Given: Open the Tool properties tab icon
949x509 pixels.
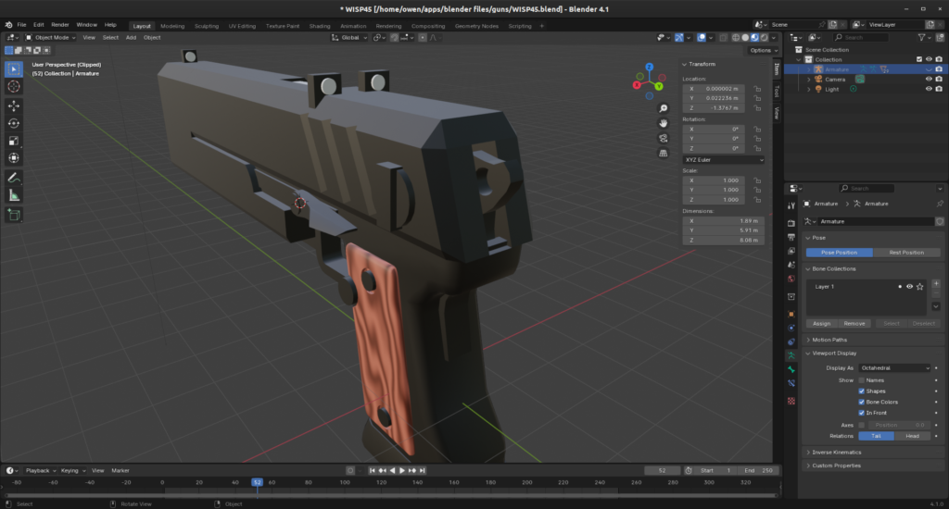Looking at the screenshot, I should [791, 206].
